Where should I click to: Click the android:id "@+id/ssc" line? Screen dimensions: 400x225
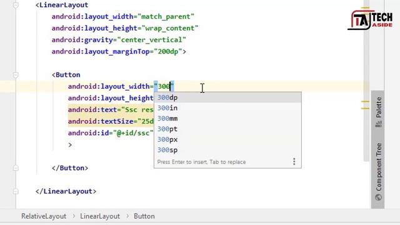(x=111, y=133)
